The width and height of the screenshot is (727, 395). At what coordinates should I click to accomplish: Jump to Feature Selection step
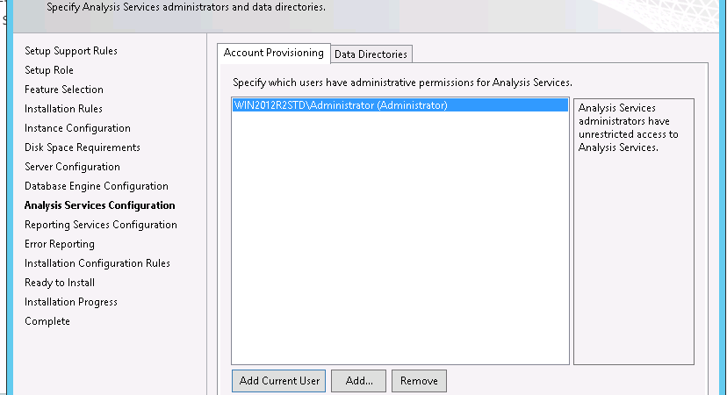click(64, 90)
